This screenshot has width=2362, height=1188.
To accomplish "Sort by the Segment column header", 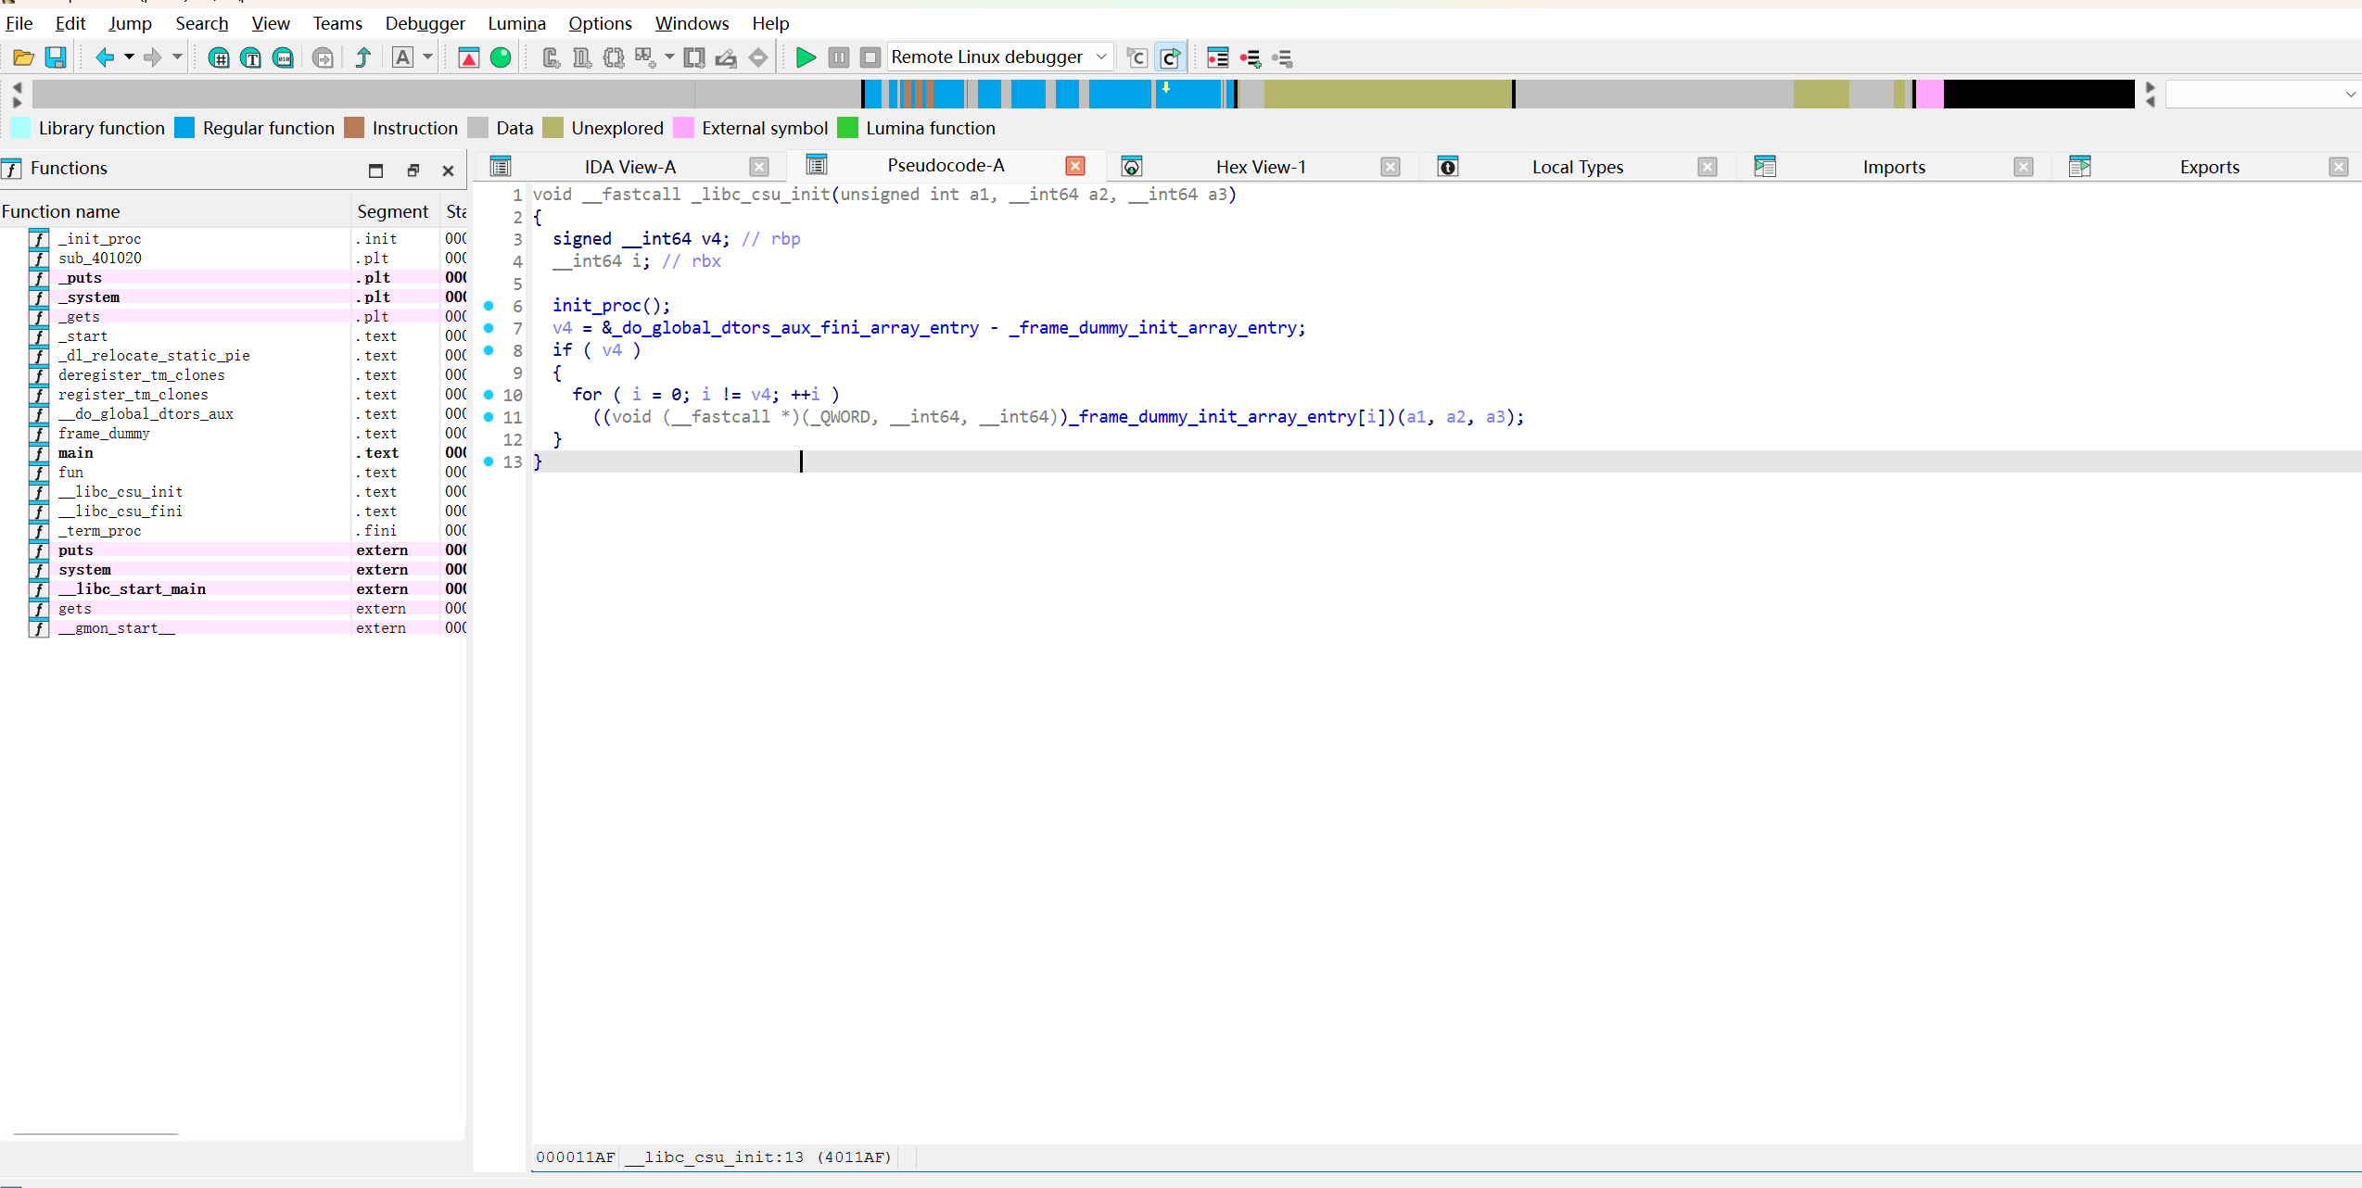I will tap(395, 211).
